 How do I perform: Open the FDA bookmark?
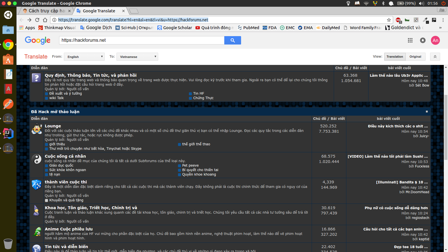270,28
